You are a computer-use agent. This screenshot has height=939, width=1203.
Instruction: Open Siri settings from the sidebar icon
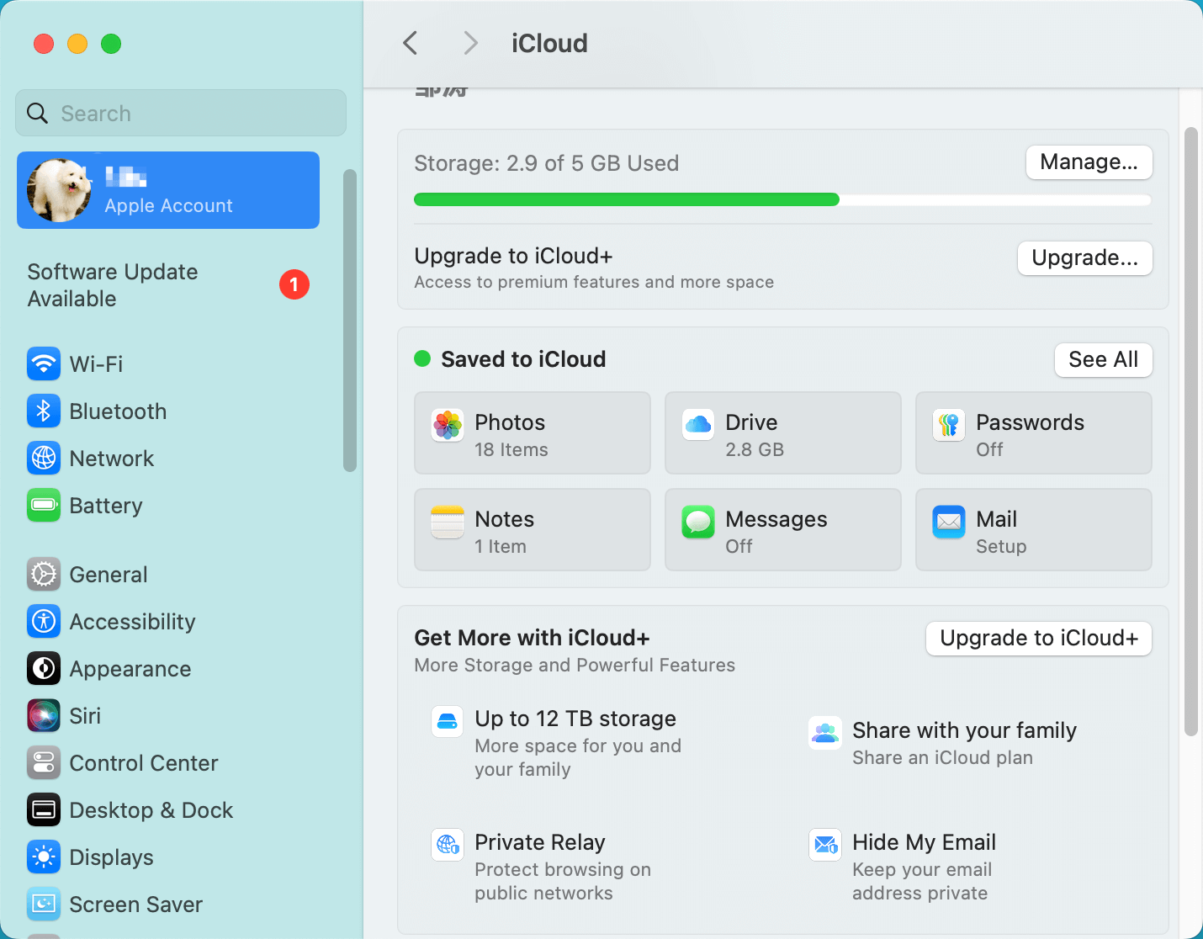[44, 715]
